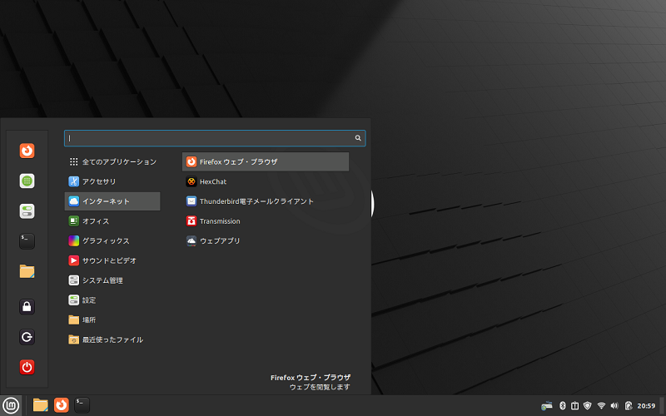Open Update Manager shield tray icon
The width and height of the screenshot is (666, 416).
pos(588,406)
